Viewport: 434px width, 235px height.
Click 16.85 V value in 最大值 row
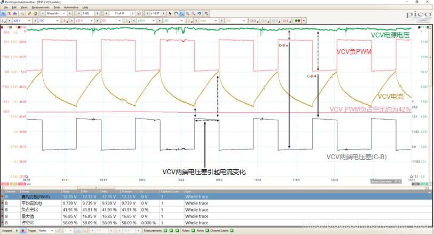(x=70, y=216)
